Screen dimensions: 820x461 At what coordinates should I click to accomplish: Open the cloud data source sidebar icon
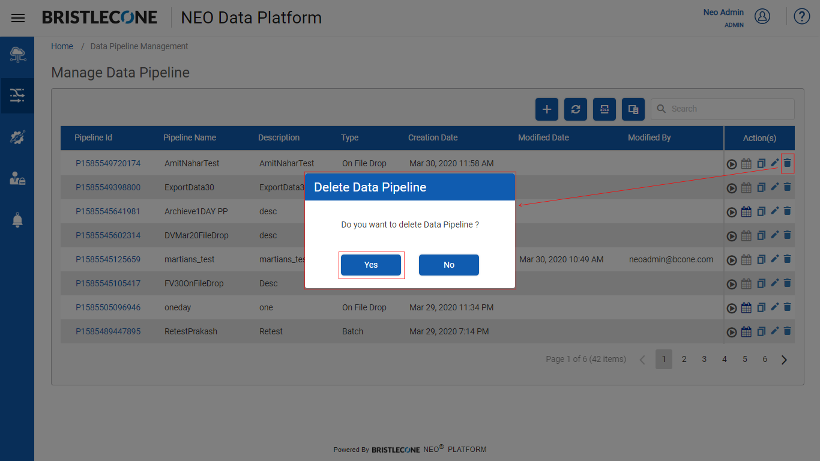[17, 55]
